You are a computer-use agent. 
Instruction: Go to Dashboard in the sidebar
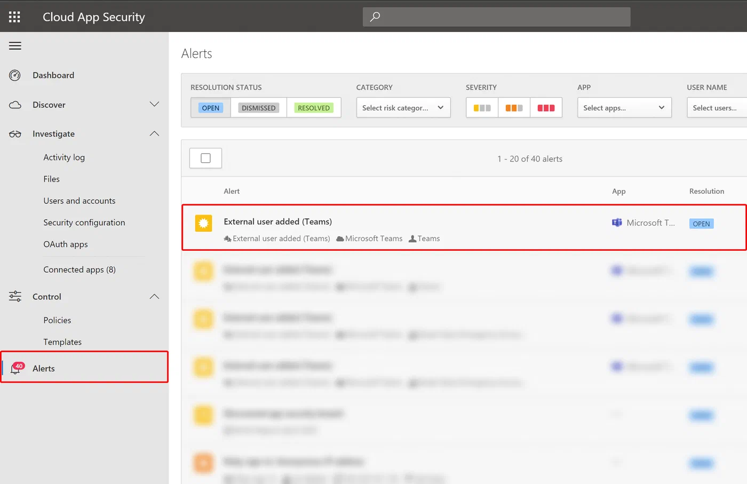[x=53, y=75]
